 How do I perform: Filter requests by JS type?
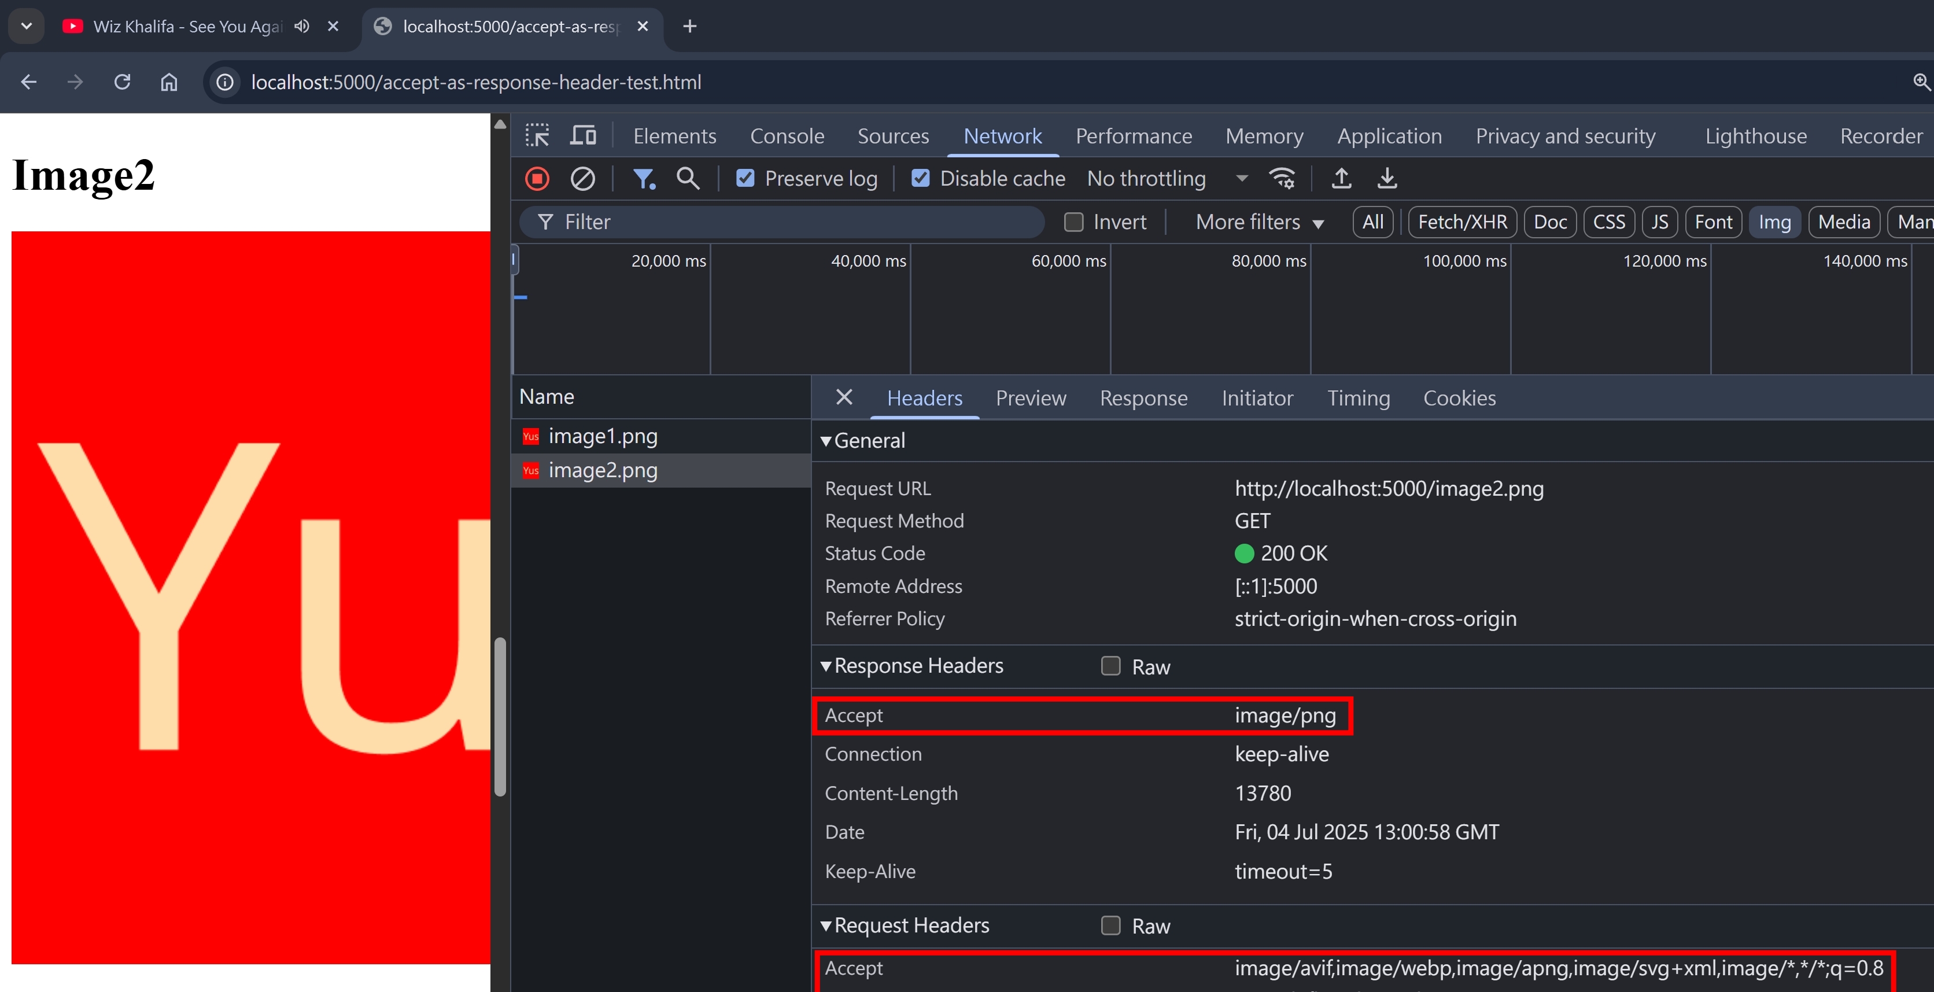pos(1659,222)
